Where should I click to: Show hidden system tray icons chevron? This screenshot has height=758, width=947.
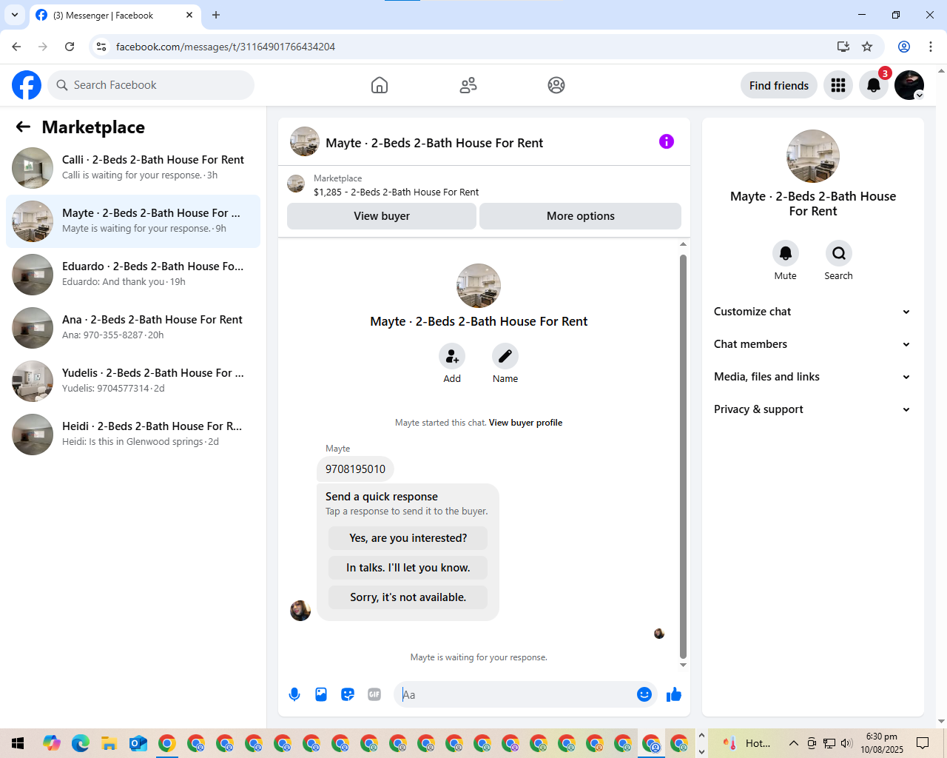(793, 743)
